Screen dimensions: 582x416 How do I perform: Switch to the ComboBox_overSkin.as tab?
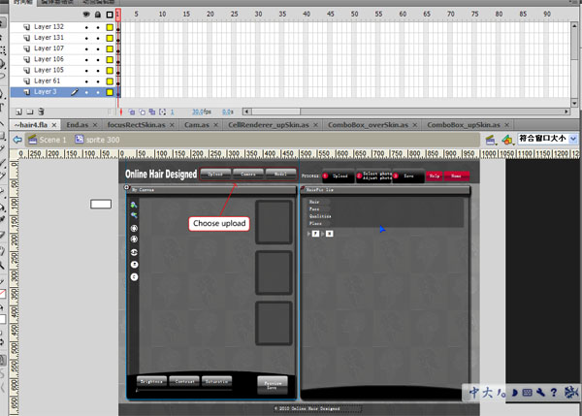tap(368, 125)
